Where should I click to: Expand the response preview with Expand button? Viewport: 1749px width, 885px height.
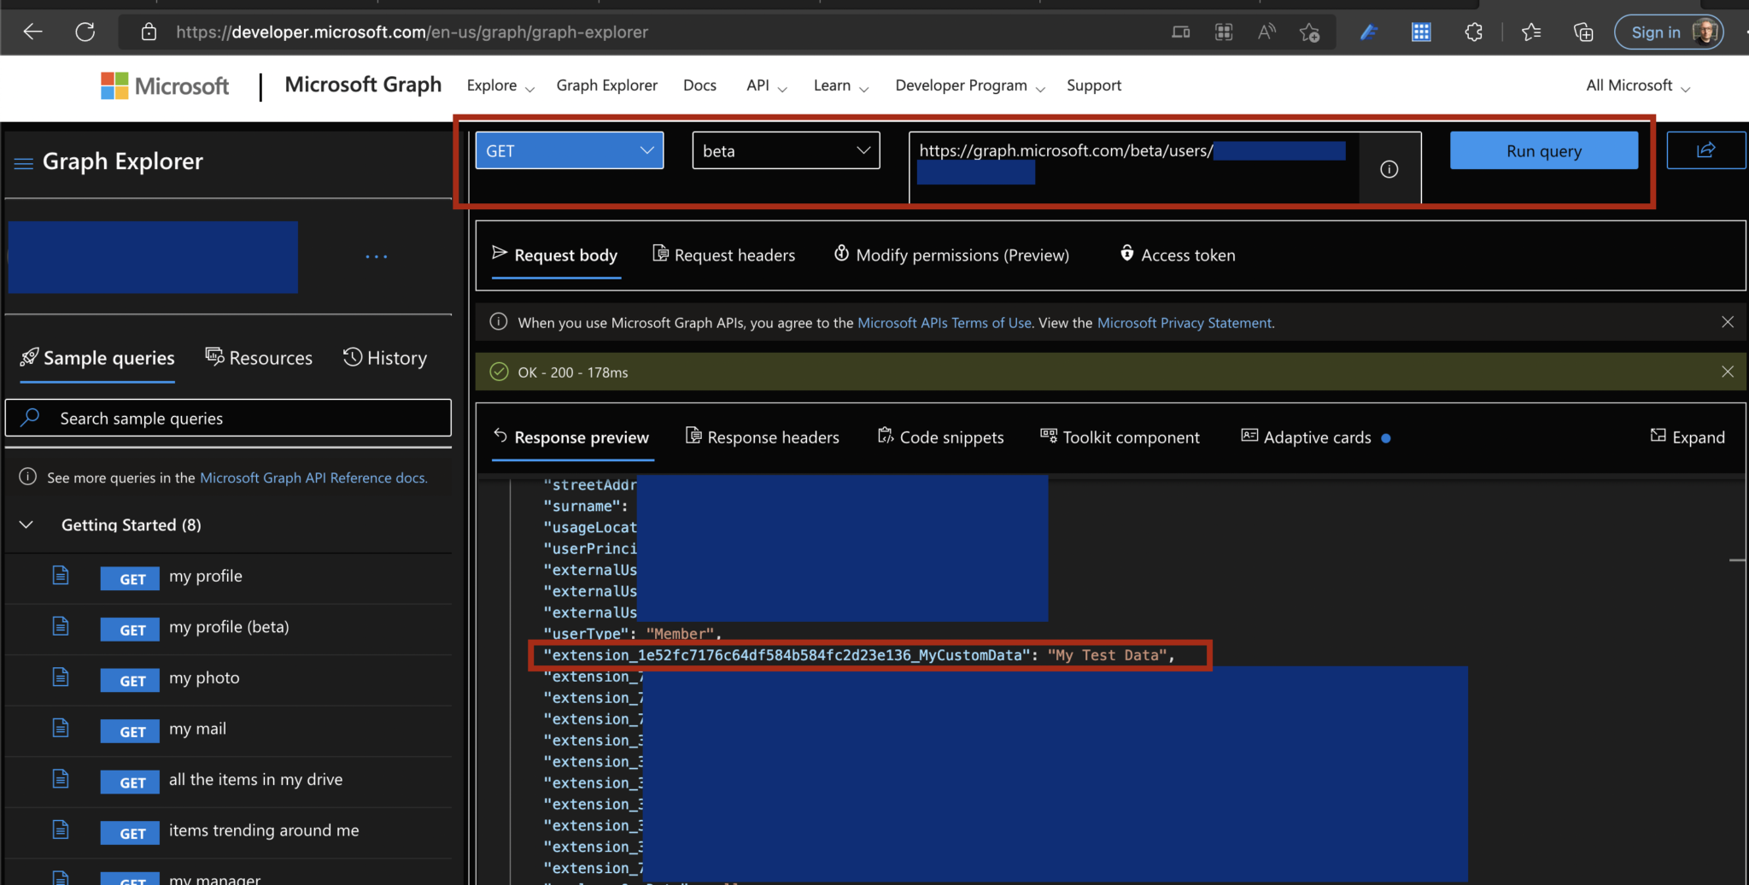coord(1688,437)
